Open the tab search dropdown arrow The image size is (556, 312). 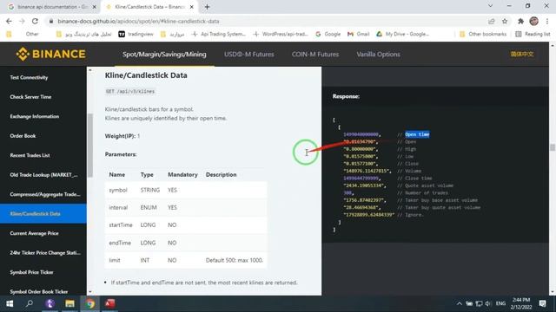tap(490, 6)
